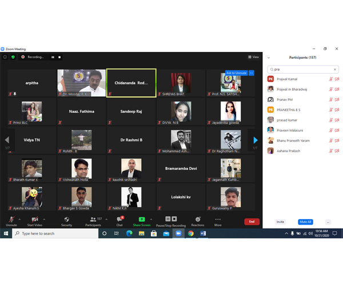Open the Chat panel icon

coord(119,219)
